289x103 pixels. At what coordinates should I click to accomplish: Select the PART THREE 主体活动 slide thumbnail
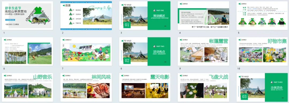(262, 87)
